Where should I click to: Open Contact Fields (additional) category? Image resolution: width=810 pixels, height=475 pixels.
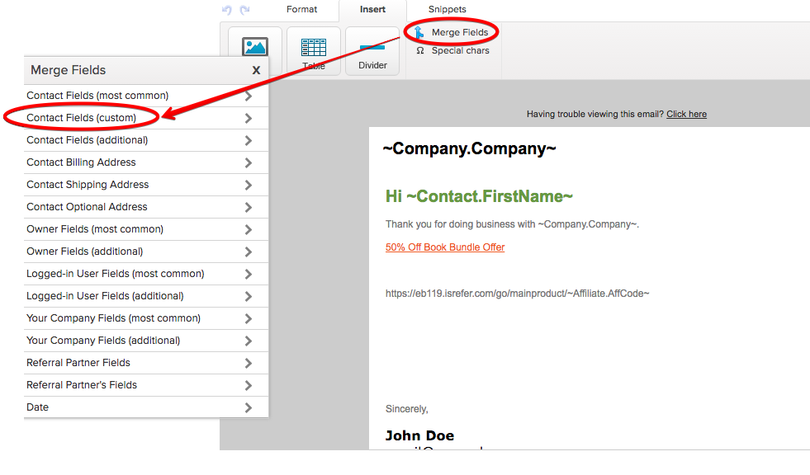tap(146, 140)
